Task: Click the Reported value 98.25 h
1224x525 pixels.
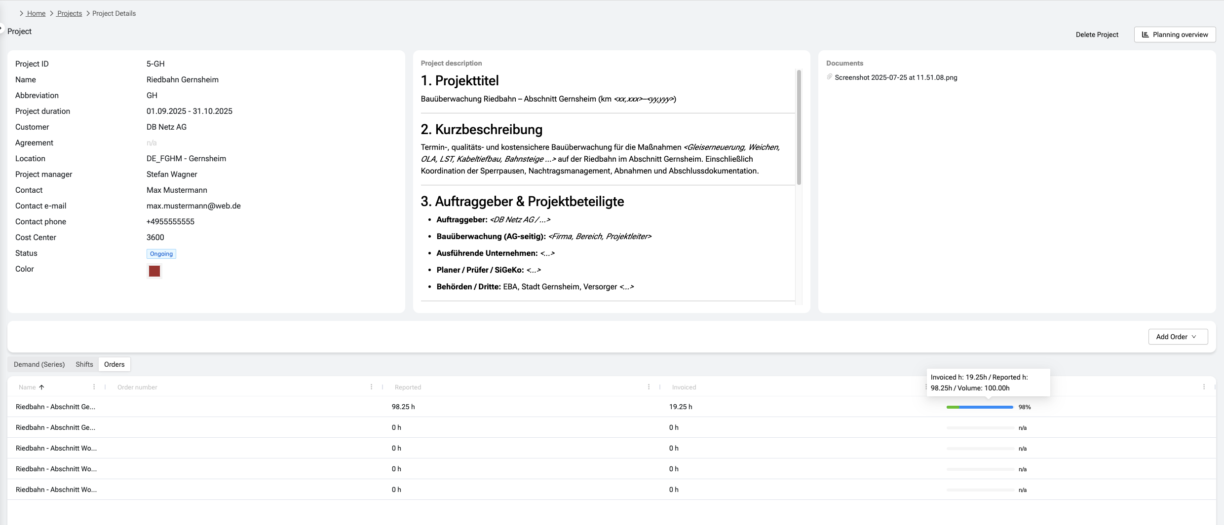Action: (x=403, y=407)
